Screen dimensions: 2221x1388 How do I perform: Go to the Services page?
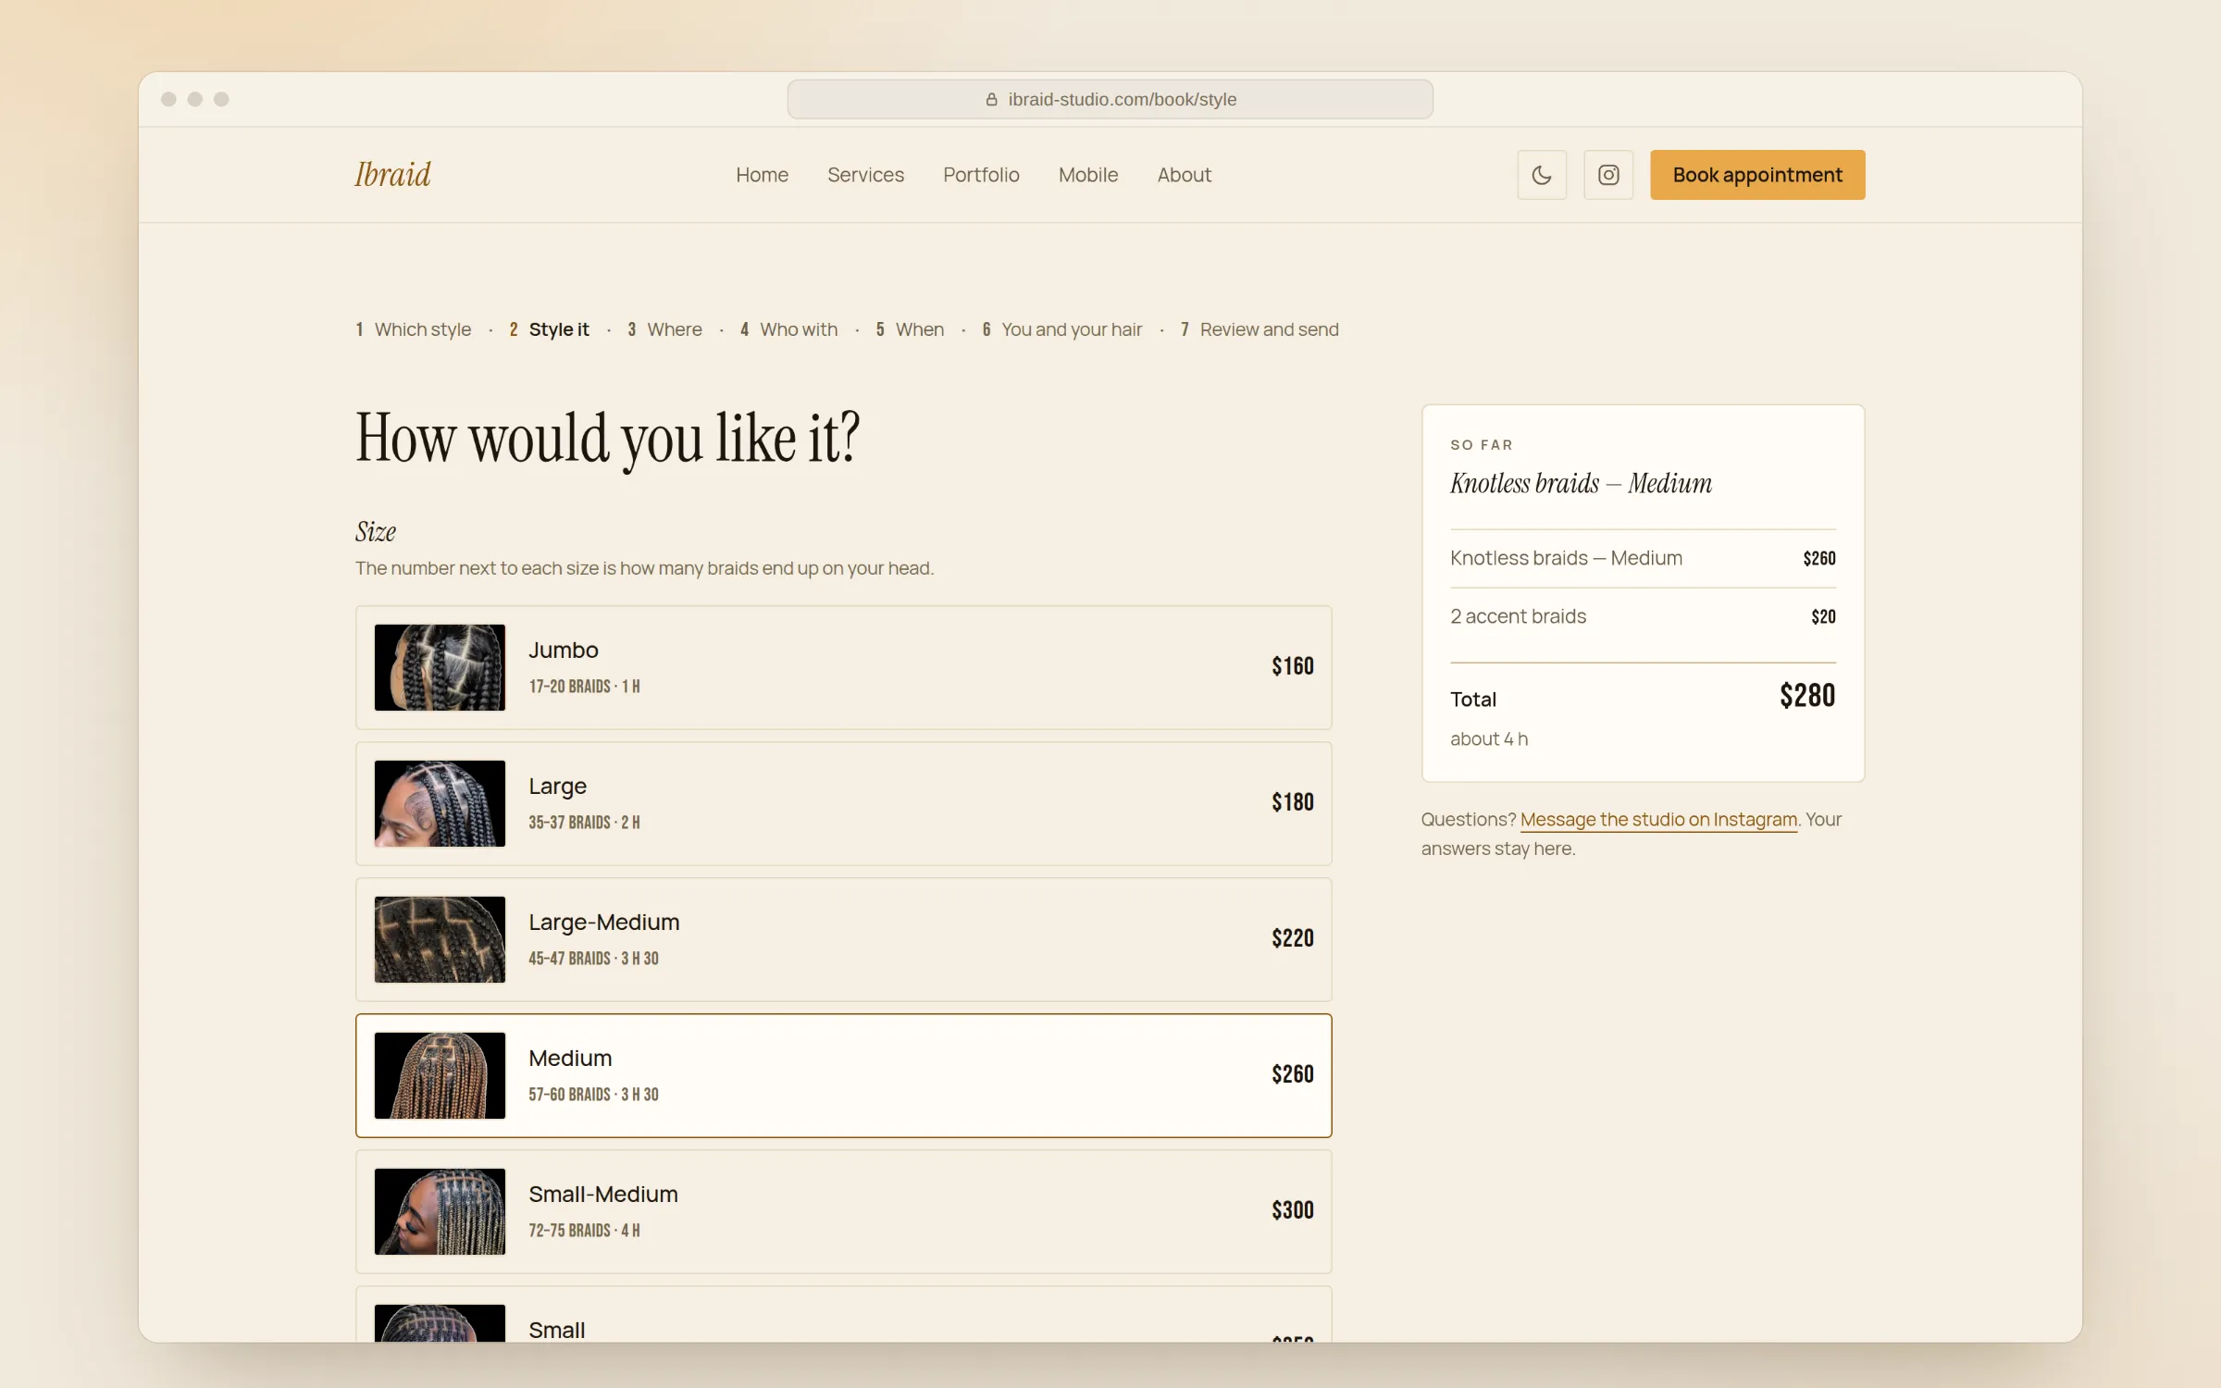[865, 175]
